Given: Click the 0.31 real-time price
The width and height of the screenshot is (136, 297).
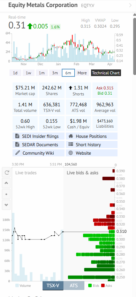Looking at the screenshot, I should (x=17, y=25).
